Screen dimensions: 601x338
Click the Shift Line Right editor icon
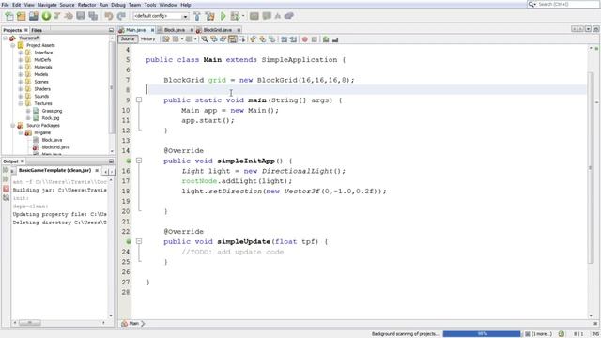[x=293, y=39]
